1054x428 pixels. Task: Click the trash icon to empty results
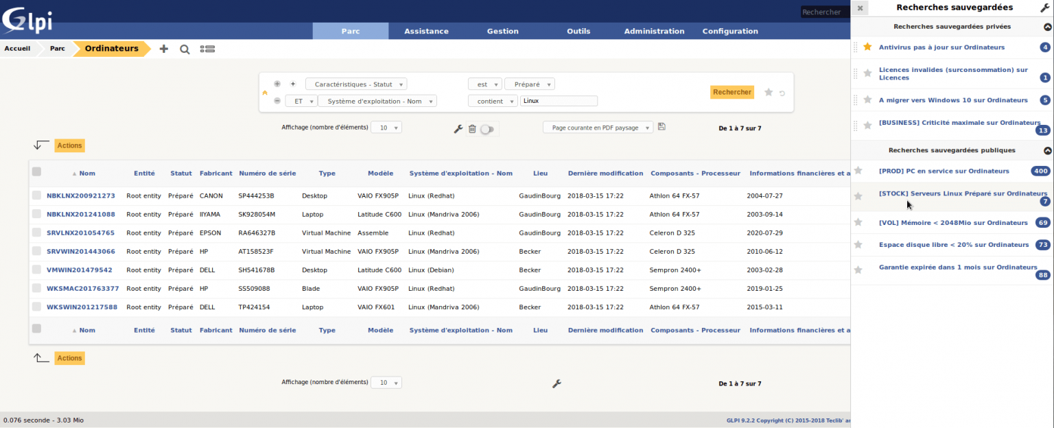(473, 128)
